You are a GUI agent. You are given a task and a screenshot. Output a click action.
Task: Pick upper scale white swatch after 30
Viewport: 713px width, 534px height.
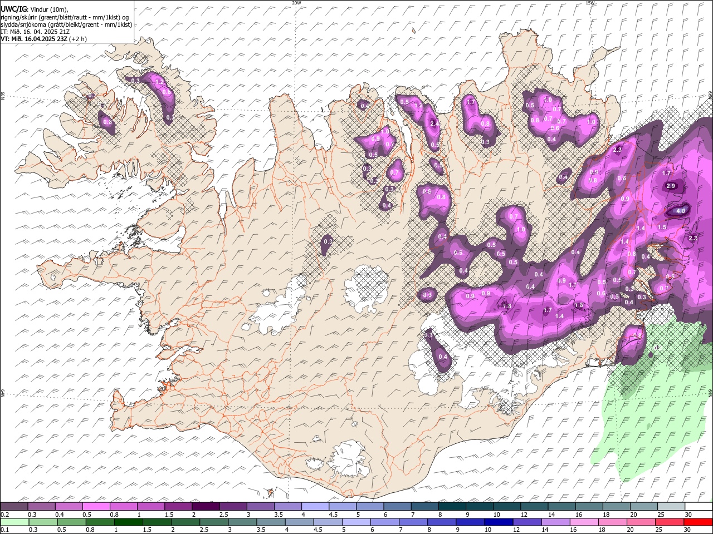tap(697, 506)
